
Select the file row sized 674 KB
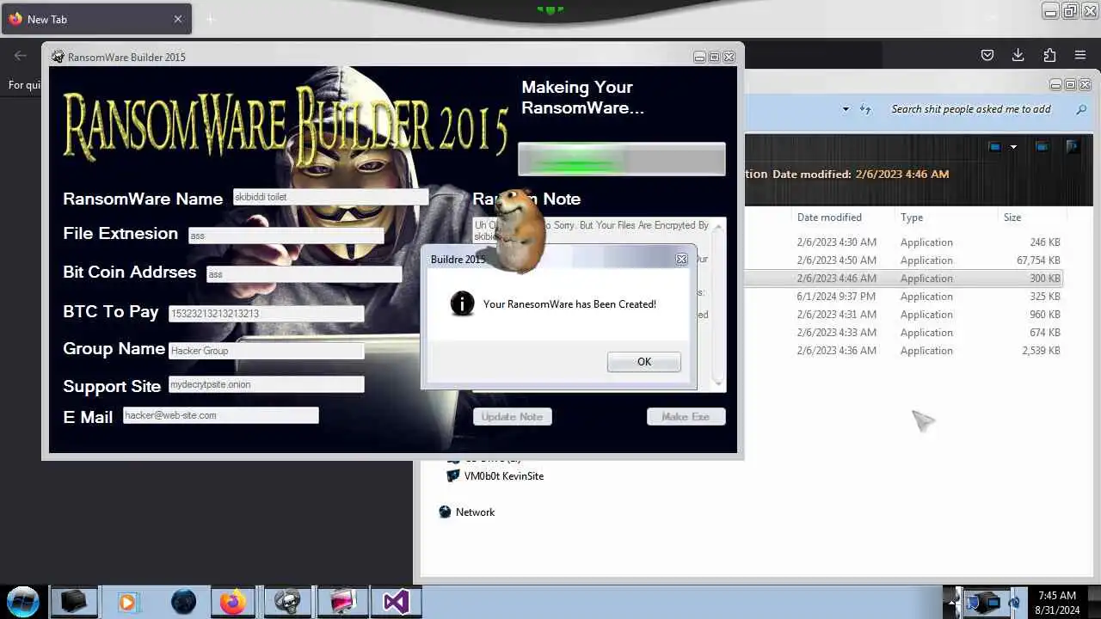tap(903, 333)
